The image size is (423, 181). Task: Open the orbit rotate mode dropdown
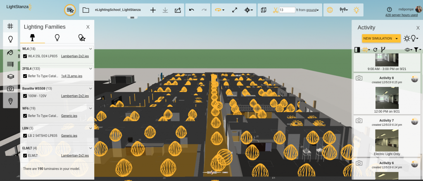coord(220,10)
